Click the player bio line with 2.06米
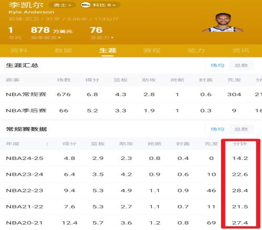The image size is (262, 230). pyautogui.click(x=64, y=19)
